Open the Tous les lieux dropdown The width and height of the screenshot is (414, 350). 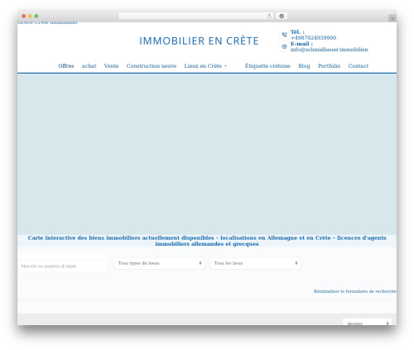pos(255,263)
